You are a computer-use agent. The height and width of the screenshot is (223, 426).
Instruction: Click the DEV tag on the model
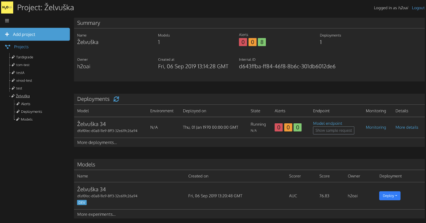(x=82, y=202)
